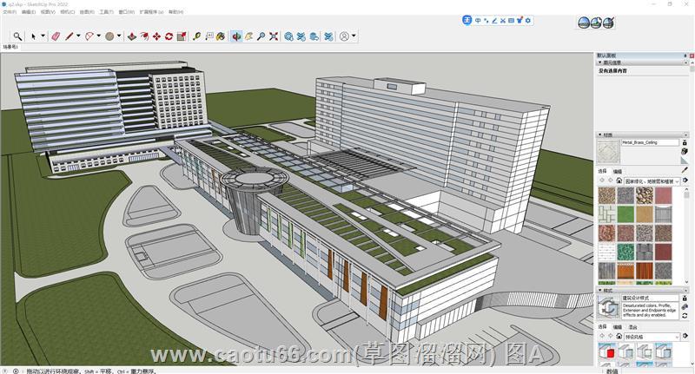Open the Extension Warehouse icon
This screenshot has width=695, height=374.
click(301, 36)
